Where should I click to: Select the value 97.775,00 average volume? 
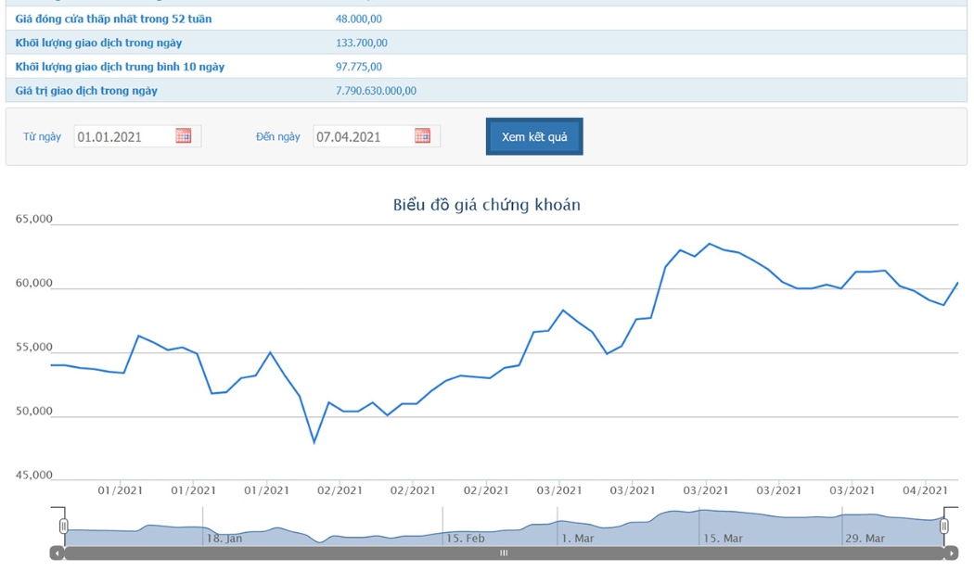click(358, 67)
